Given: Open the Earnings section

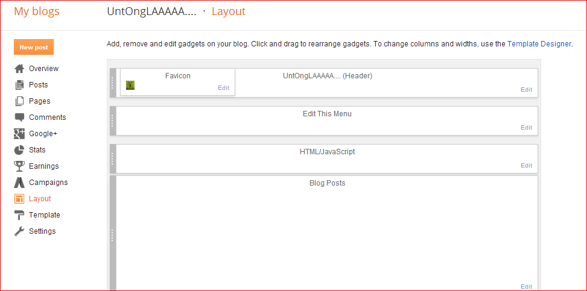Looking at the screenshot, I should coord(44,166).
